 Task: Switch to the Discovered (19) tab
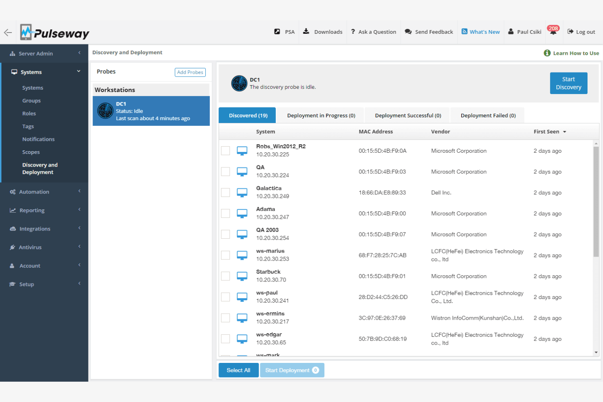[x=248, y=115]
